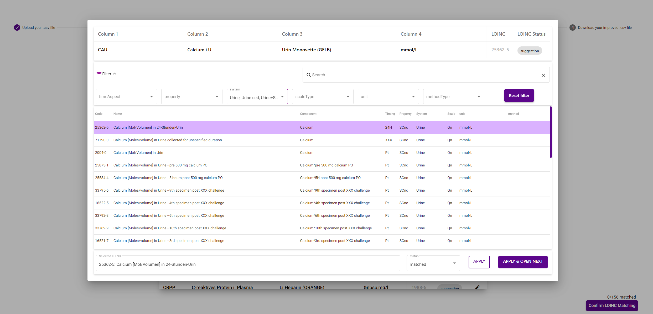The width and height of the screenshot is (653, 314).
Task: Click into the Selected LOINC field
Action: click(247, 264)
